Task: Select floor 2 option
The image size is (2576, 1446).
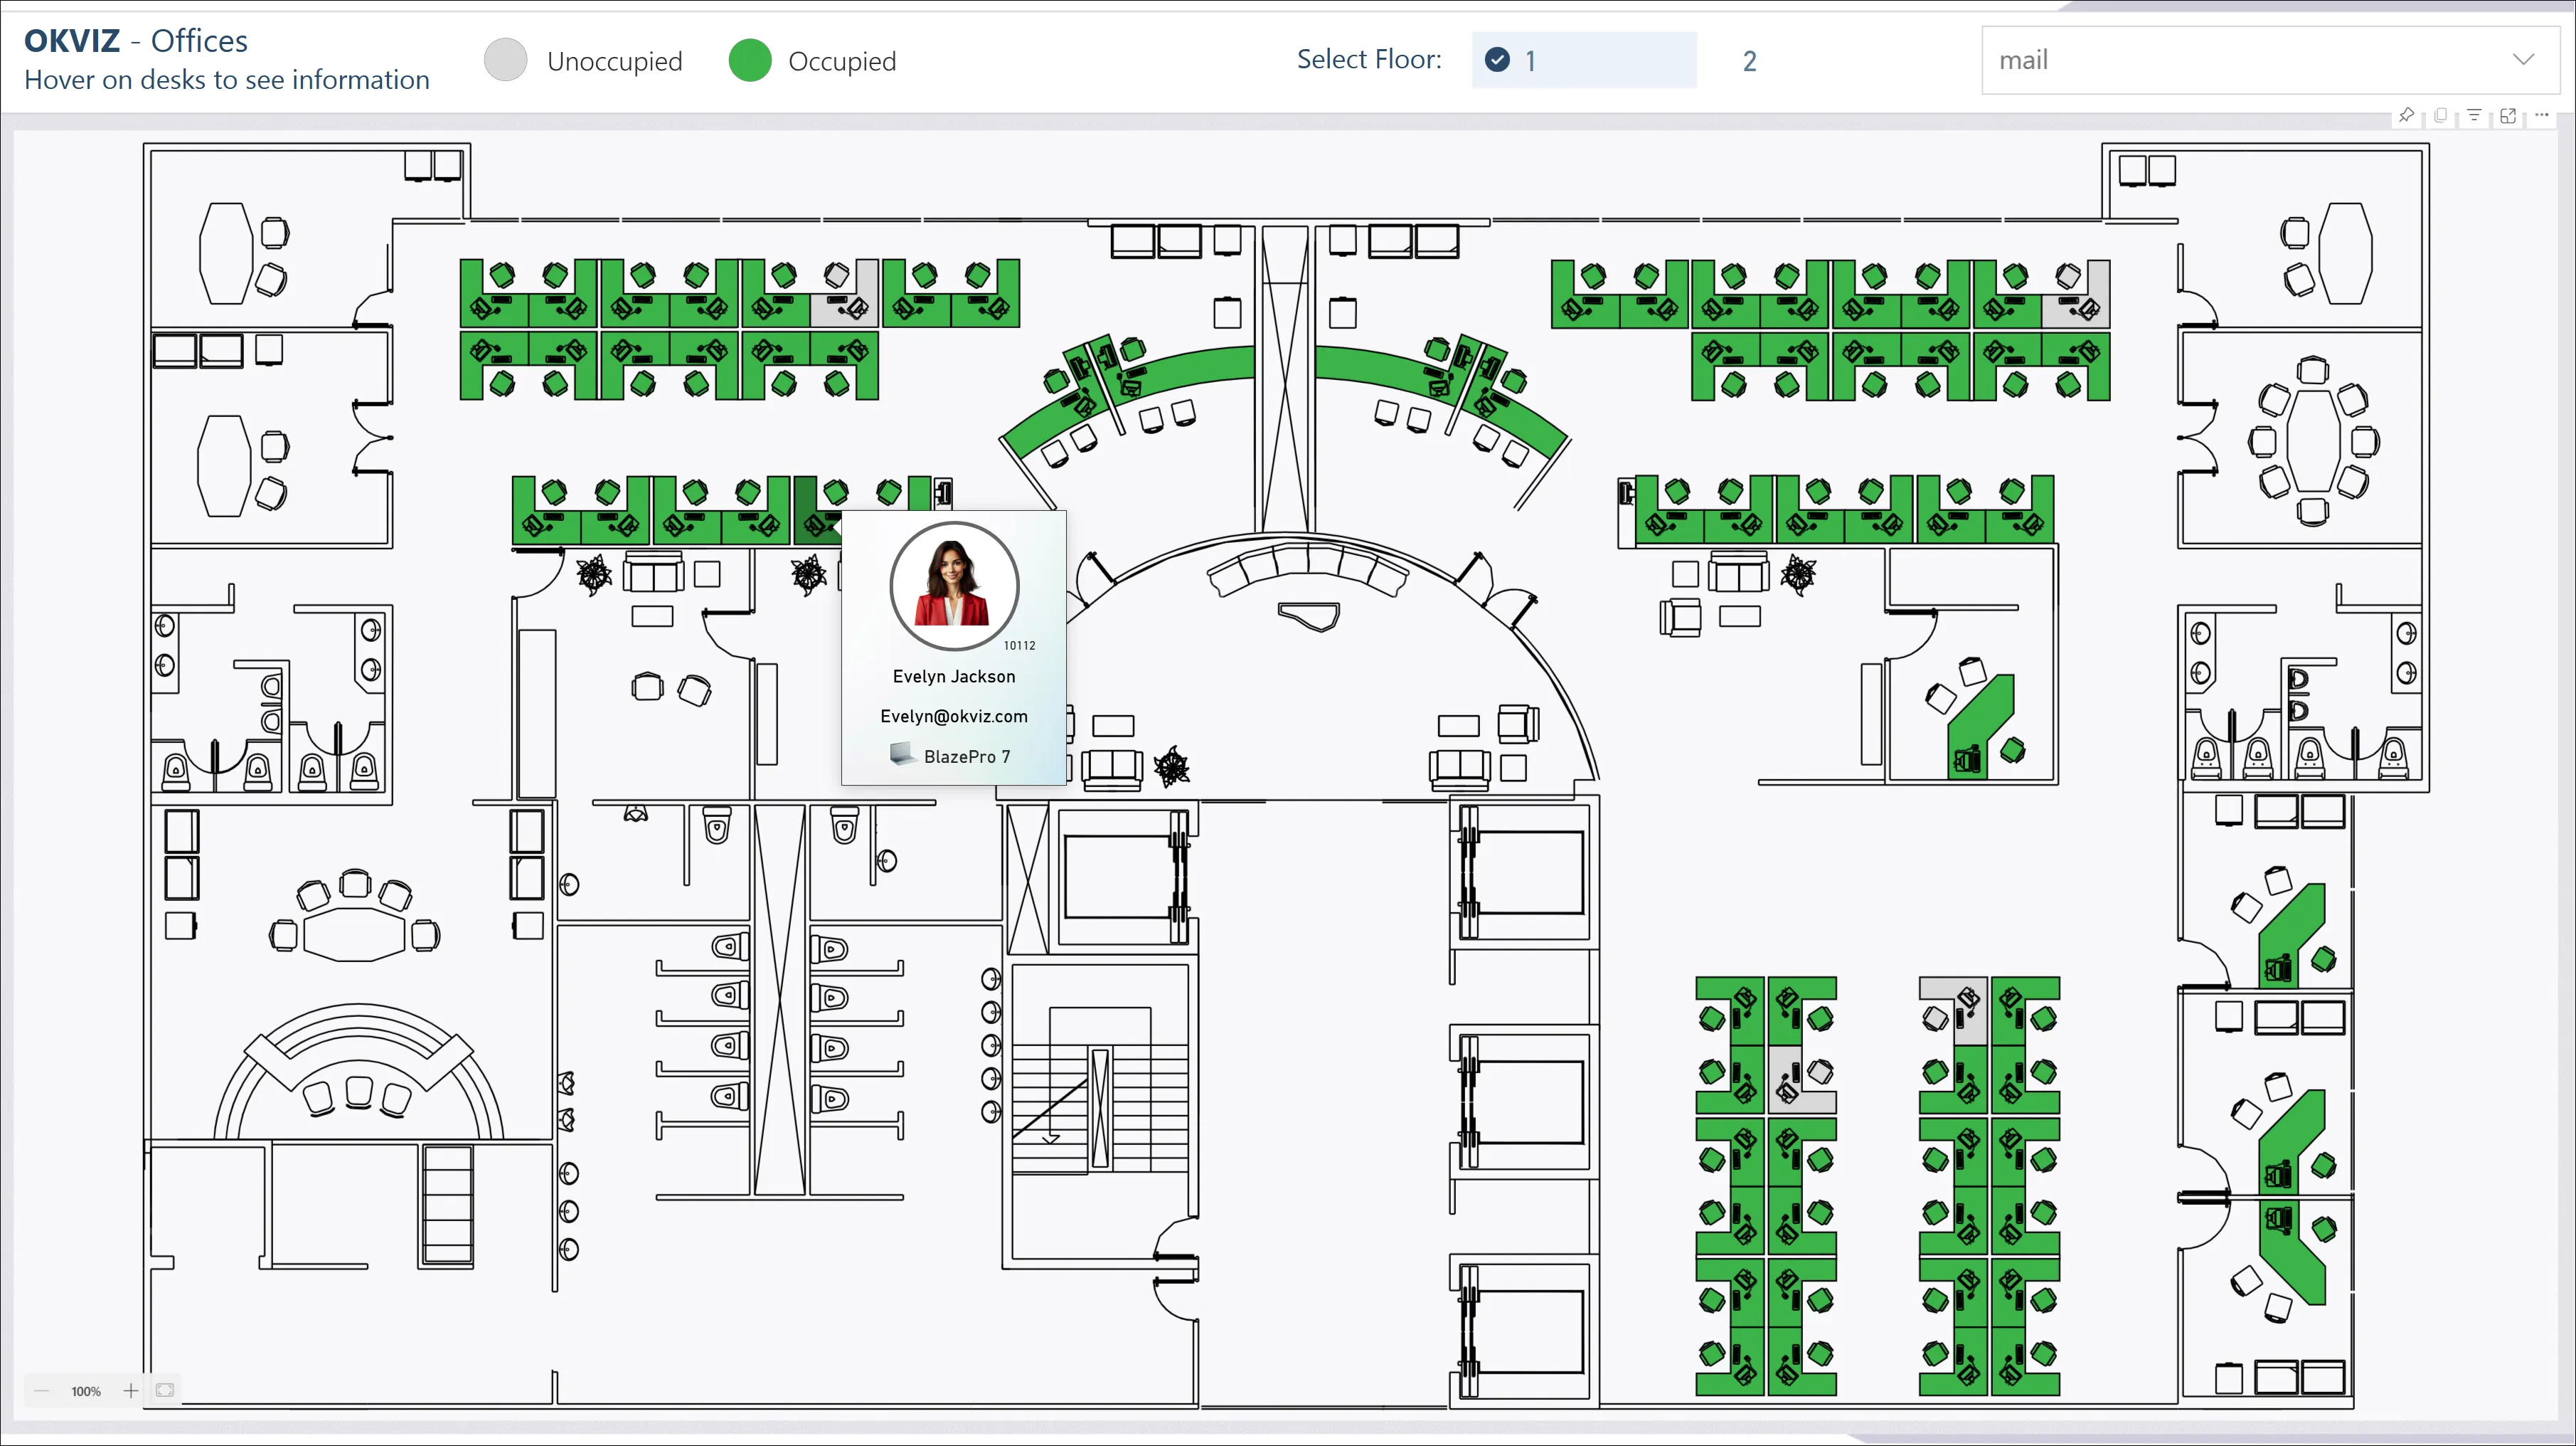Action: (1749, 61)
